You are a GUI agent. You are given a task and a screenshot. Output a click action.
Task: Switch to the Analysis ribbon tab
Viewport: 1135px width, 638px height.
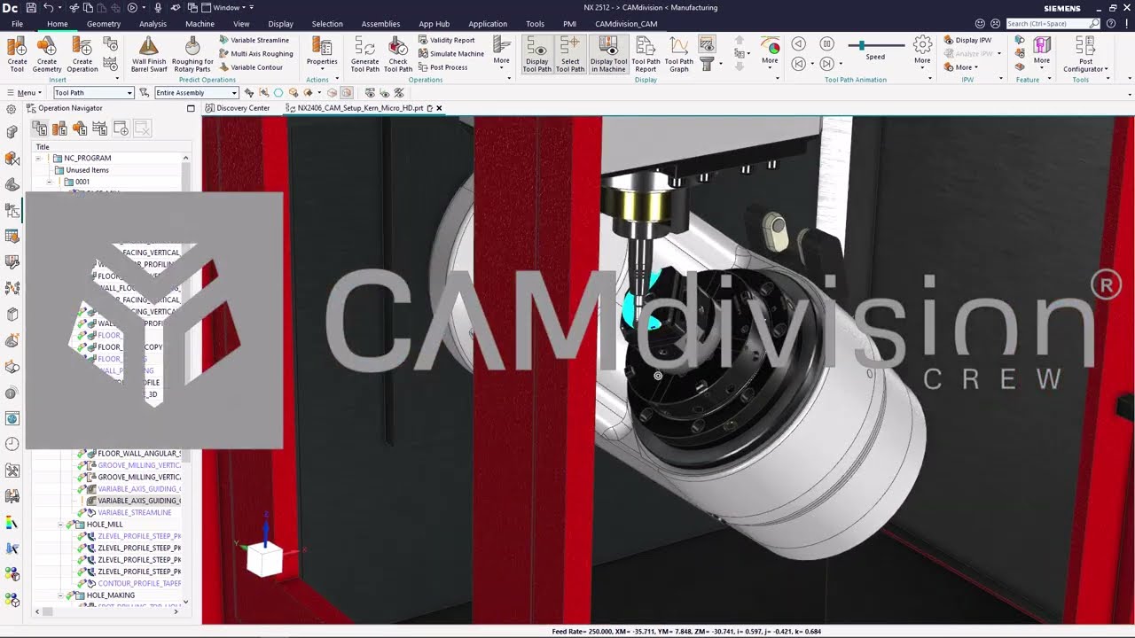[x=153, y=24]
